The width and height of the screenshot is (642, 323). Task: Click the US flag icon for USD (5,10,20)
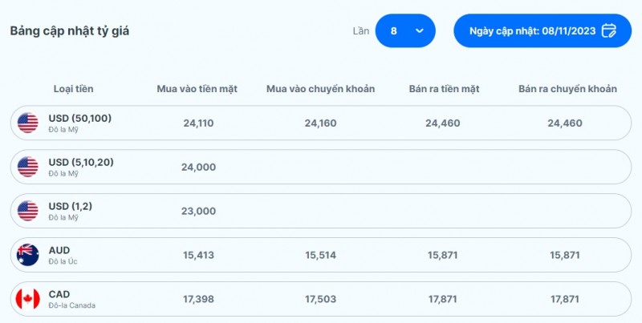pos(27,167)
